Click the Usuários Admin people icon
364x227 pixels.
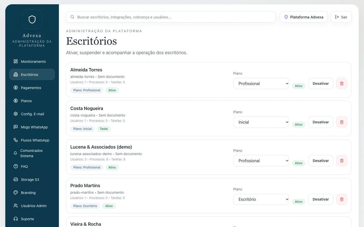coord(16,206)
